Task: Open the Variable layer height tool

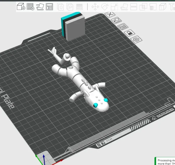Action: (79, 7)
